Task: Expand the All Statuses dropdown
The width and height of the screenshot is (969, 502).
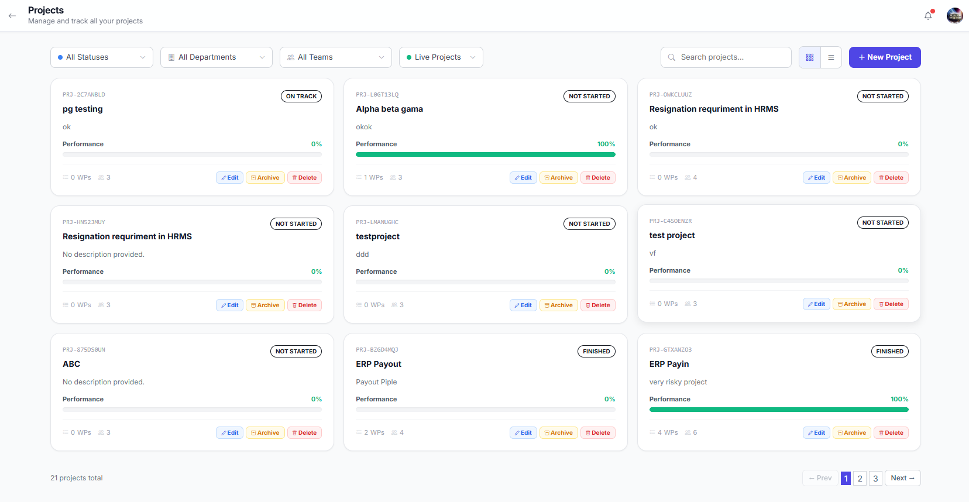Action: pos(102,57)
